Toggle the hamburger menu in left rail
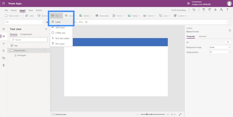The height and width of the screenshot is (117, 233). pos(4,29)
